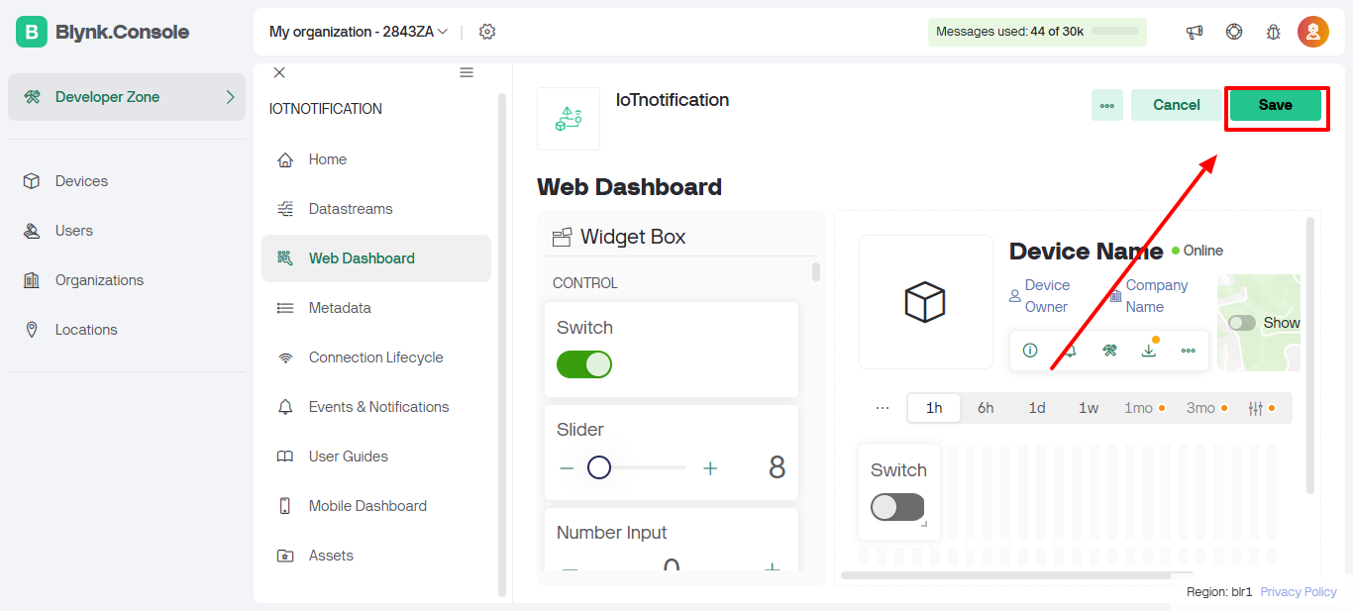Switch to Mobile Dashboard
This screenshot has height=611, width=1353.
[x=376, y=506]
